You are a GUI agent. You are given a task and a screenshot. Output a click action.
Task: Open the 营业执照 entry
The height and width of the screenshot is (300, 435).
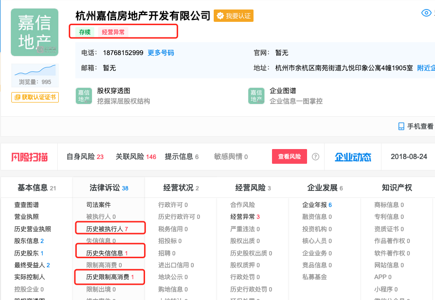(27, 217)
